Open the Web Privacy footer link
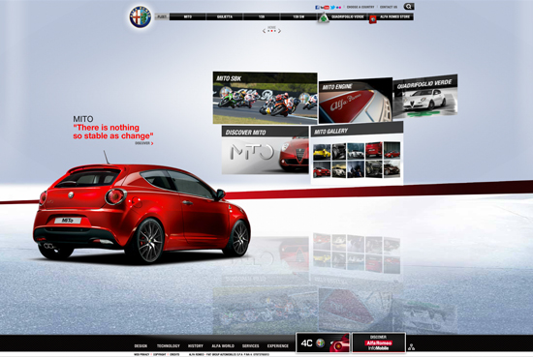 [141, 354]
